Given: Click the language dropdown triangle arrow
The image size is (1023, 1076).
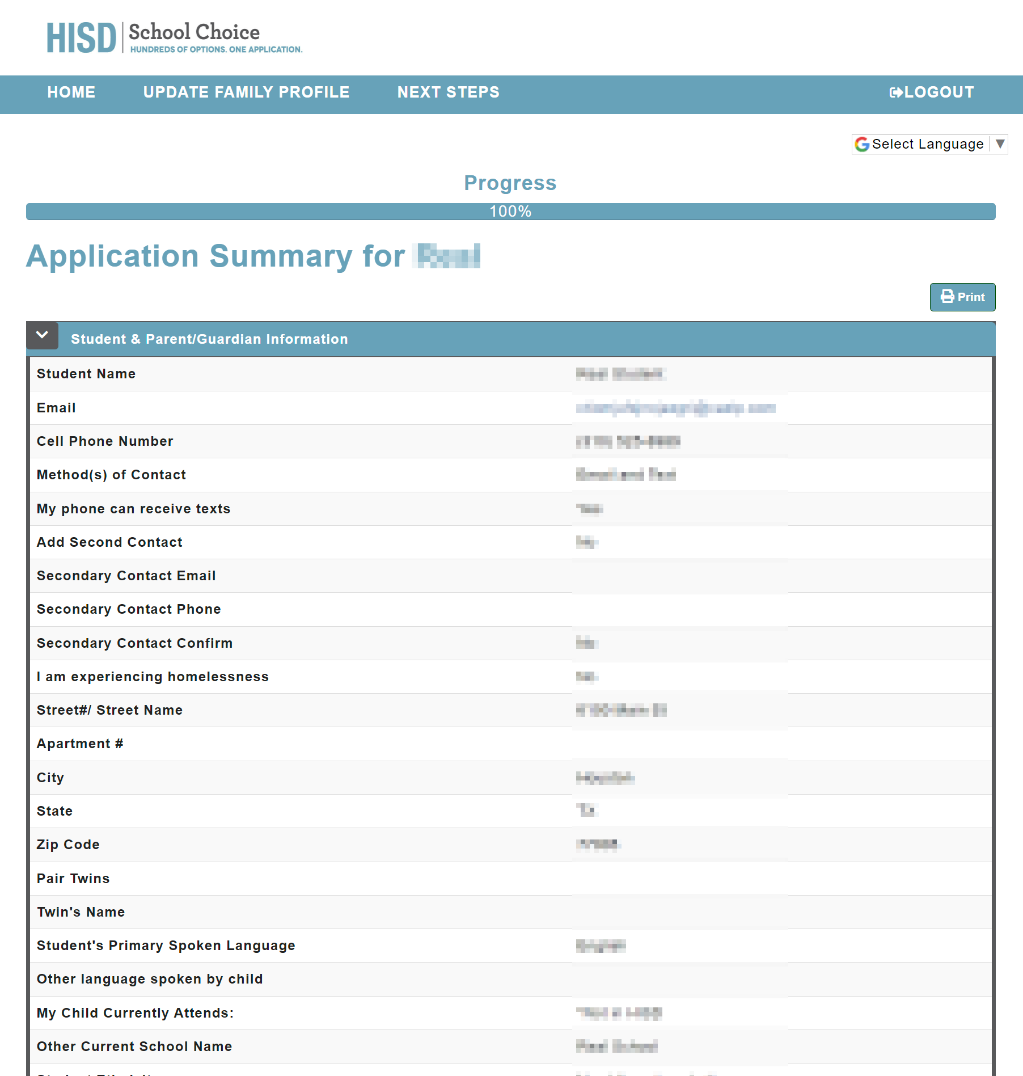Looking at the screenshot, I should pos(1000,144).
